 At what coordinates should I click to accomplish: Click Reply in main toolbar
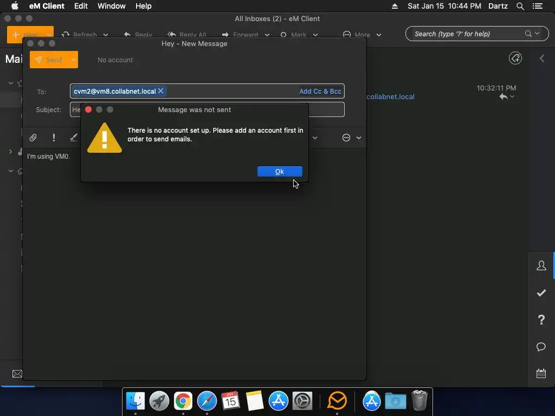pos(138,35)
